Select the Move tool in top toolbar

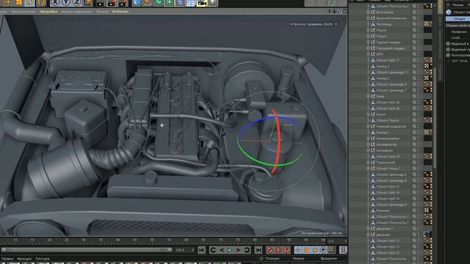8,3
